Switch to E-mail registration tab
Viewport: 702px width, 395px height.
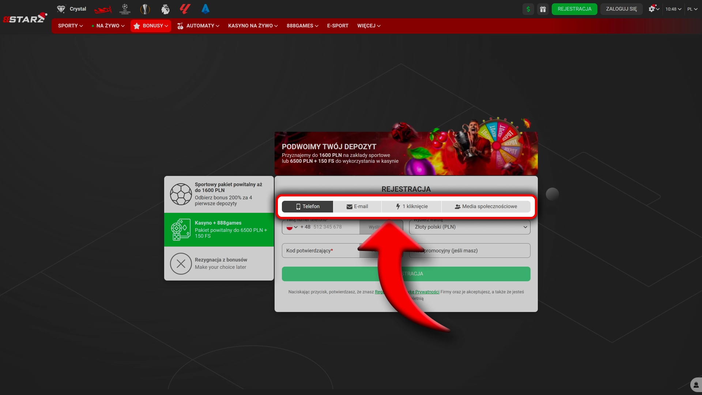(x=357, y=207)
